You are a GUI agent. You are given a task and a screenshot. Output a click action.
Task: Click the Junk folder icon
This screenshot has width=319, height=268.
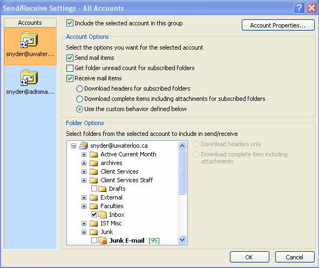coord(94,232)
